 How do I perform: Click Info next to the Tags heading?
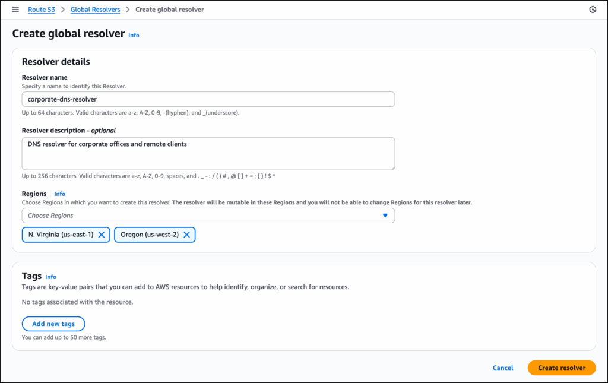[x=50, y=277]
